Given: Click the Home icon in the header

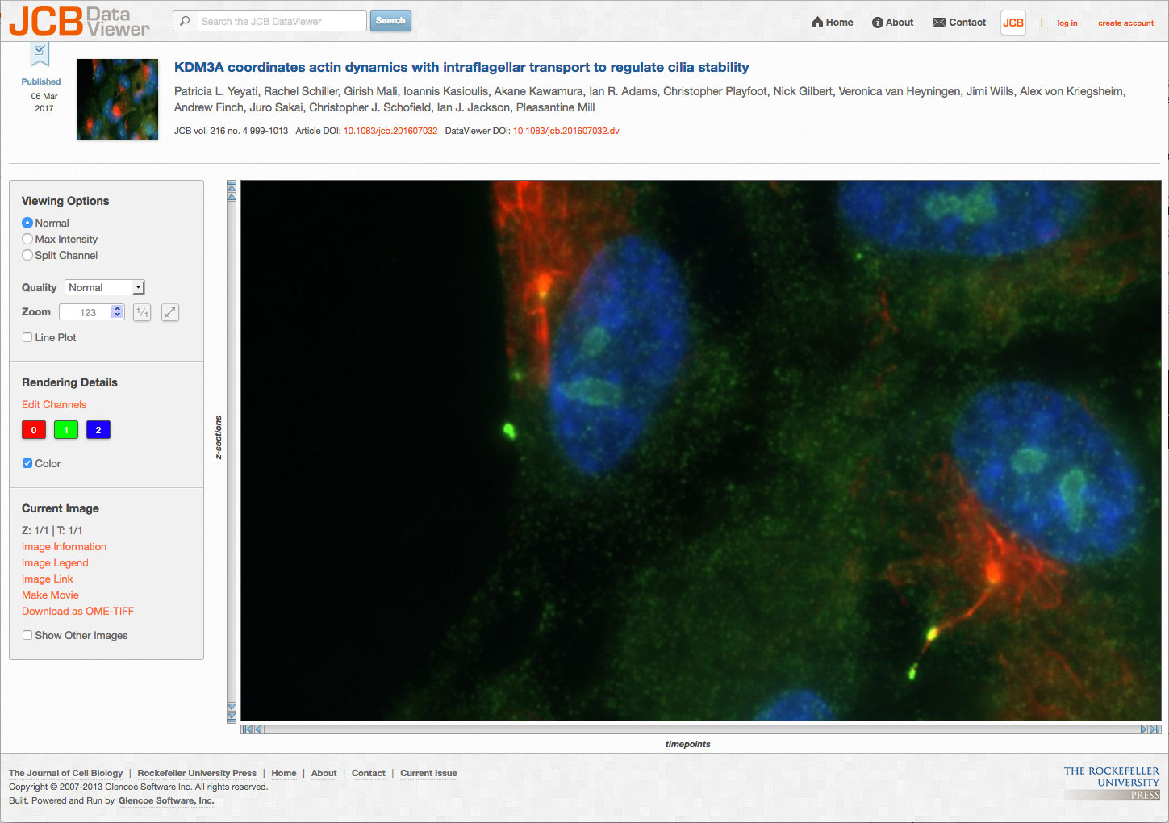Looking at the screenshot, I should click(817, 23).
